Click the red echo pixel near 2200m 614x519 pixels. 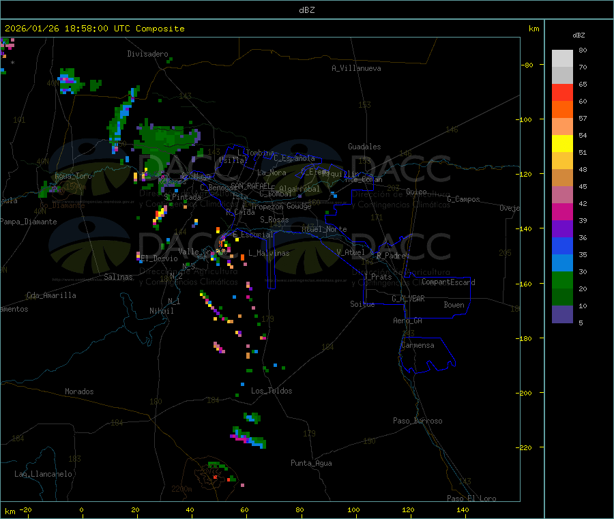(215, 477)
